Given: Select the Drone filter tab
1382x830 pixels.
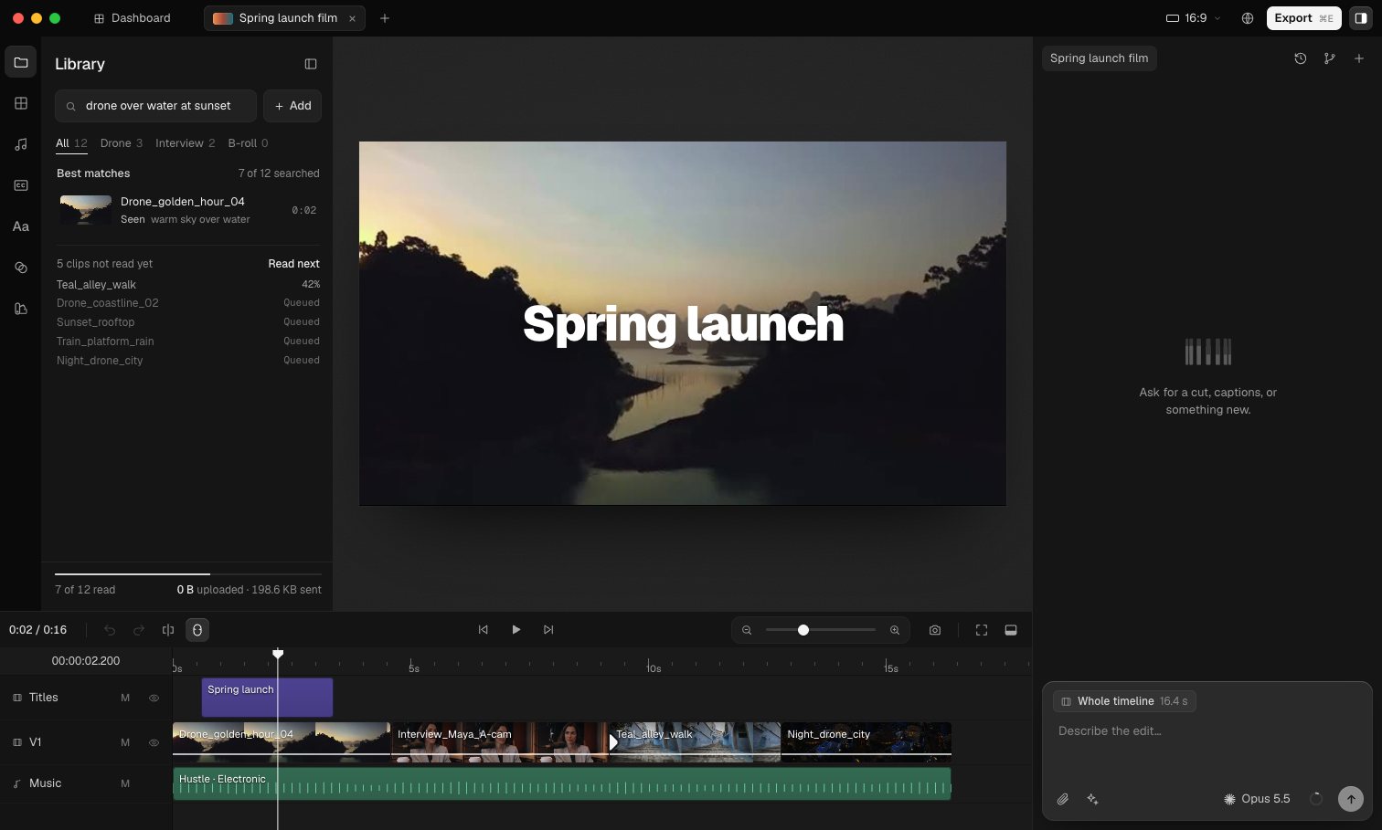Looking at the screenshot, I should pos(122,143).
